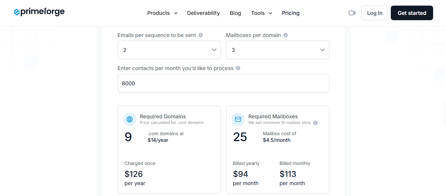Click the globe icon in Required Domains

click(130, 119)
